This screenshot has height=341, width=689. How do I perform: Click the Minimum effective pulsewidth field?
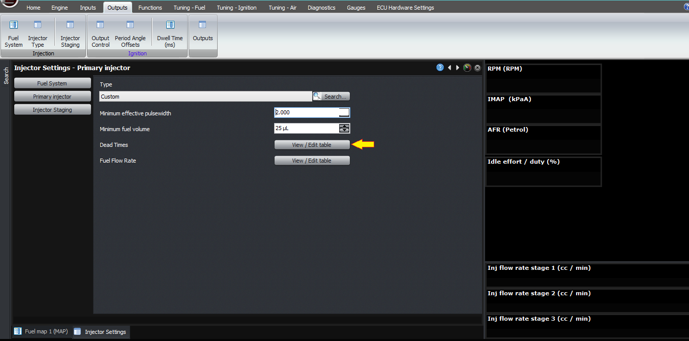[x=312, y=112]
